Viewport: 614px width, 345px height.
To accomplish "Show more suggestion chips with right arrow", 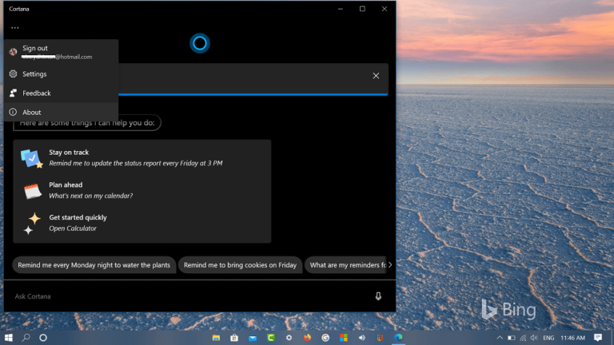I will pos(390,265).
